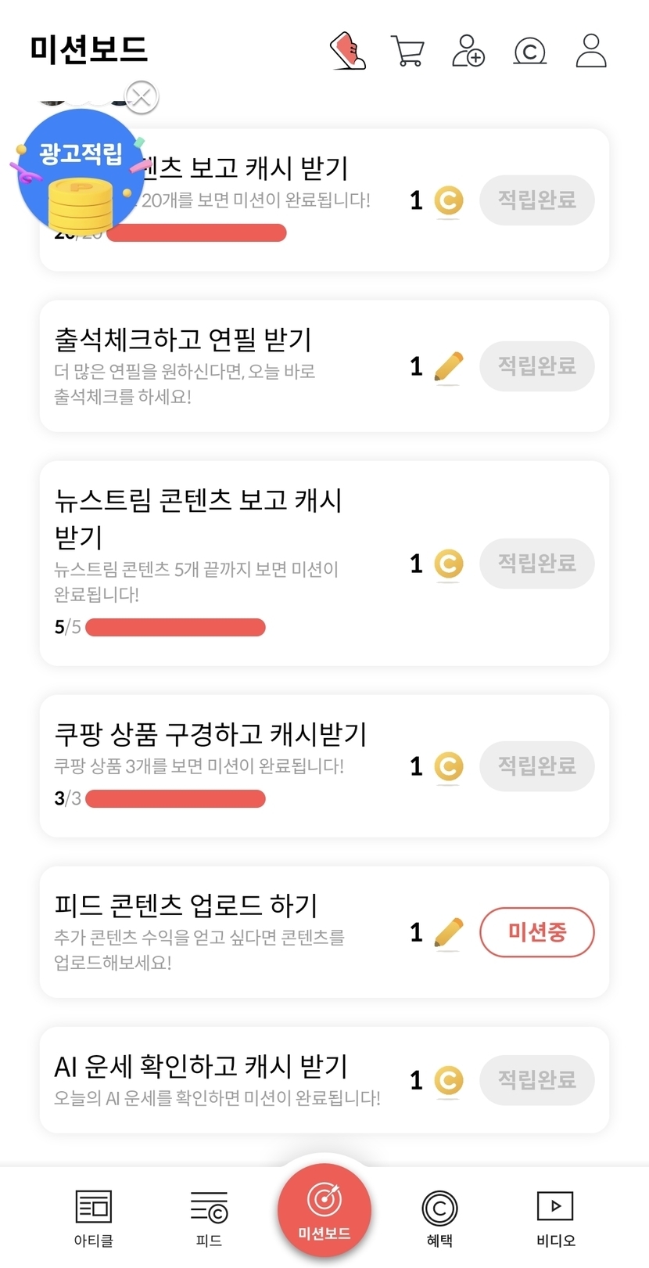
Task: Tap the coin icon on 뉴스트림 mission
Action: pos(448,564)
